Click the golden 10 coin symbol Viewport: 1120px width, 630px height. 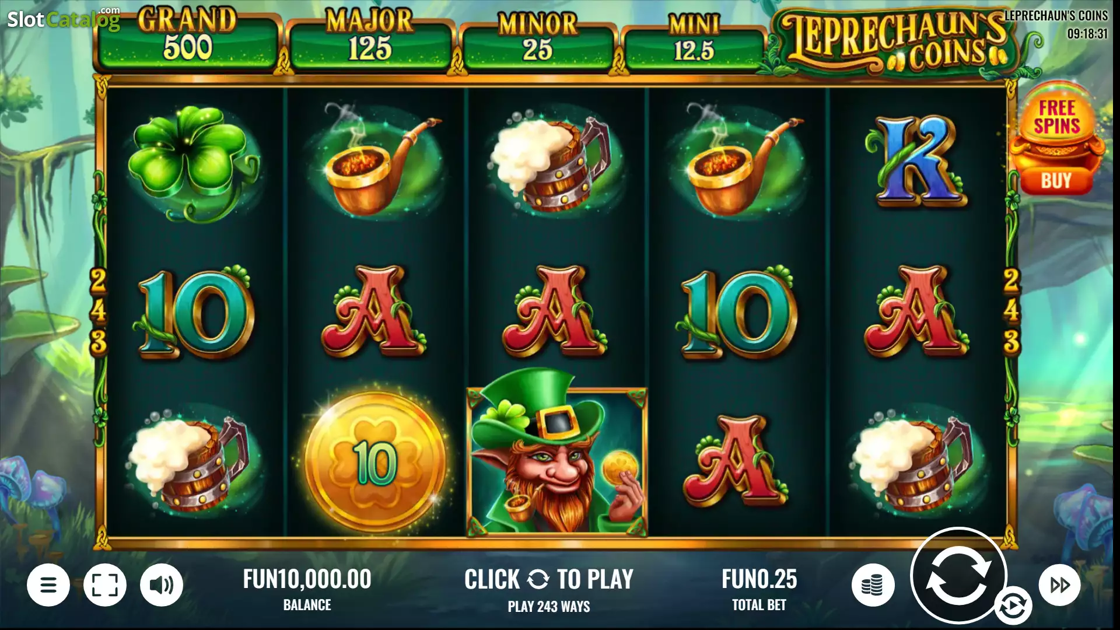[375, 462]
